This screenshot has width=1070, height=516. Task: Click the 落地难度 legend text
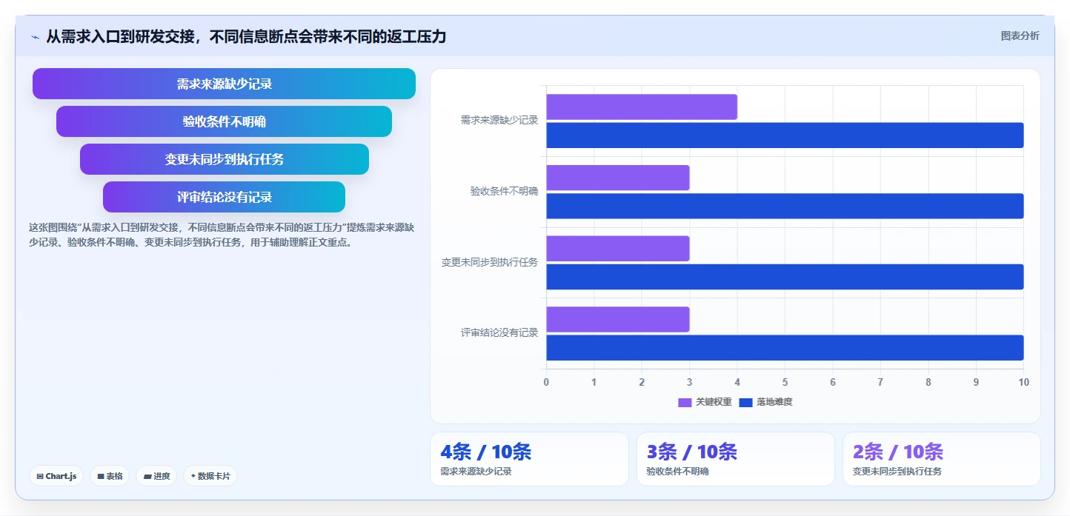pos(774,403)
